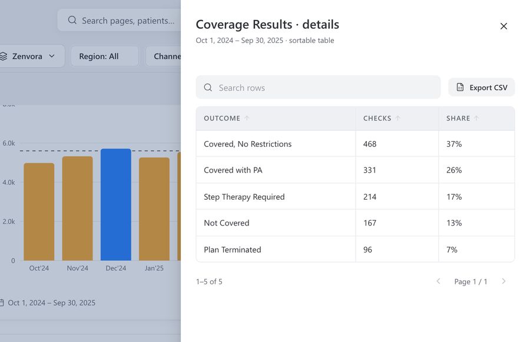Click the 331 checks cell
The image size is (530, 342).
coord(397,170)
